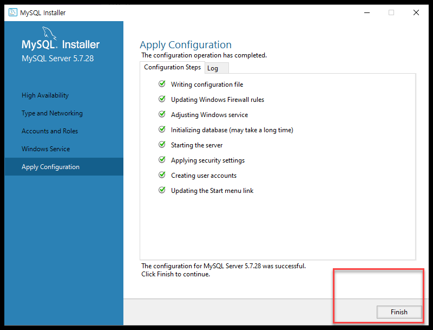Image resolution: width=433 pixels, height=330 pixels.
Task: Click the MySQL Installer title bar icon
Action: [12, 12]
